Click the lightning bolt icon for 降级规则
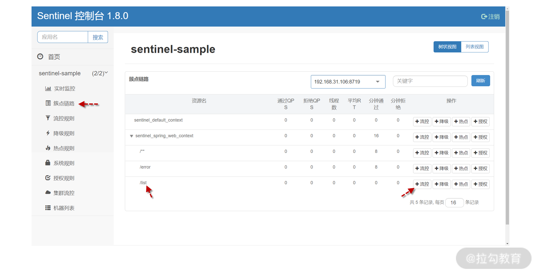The image size is (539, 276). [48, 133]
